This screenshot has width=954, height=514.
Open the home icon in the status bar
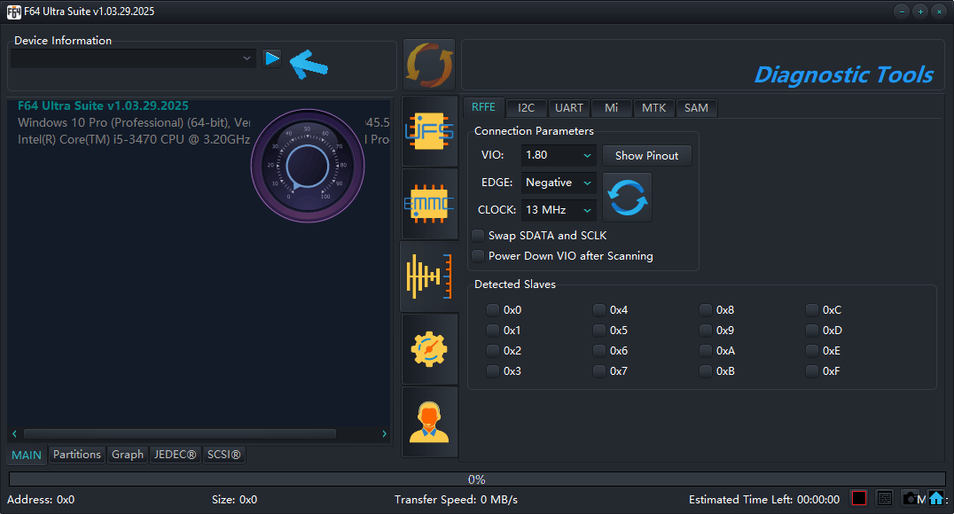click(x=937, y=498)
